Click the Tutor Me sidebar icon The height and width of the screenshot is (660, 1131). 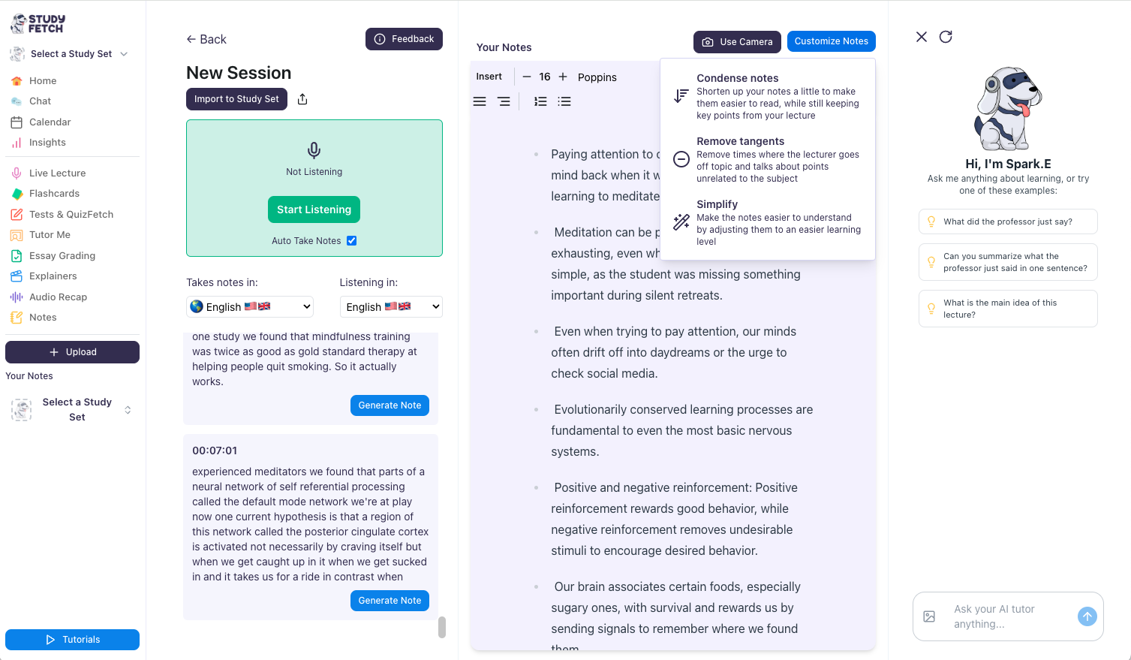tap(17, 234)
